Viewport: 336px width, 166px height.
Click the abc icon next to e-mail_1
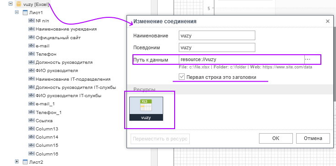tap(32, 104)
